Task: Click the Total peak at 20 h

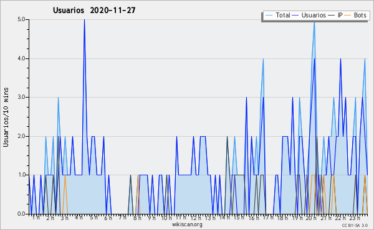Action: (314, 22)
